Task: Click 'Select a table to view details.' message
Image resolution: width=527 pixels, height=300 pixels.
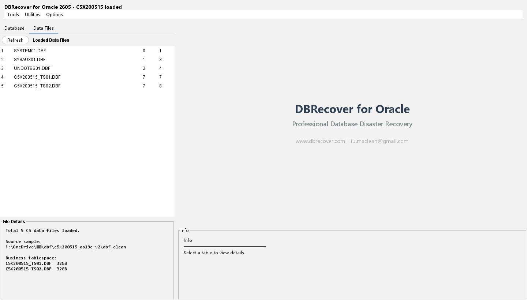Action: [214, 253]
